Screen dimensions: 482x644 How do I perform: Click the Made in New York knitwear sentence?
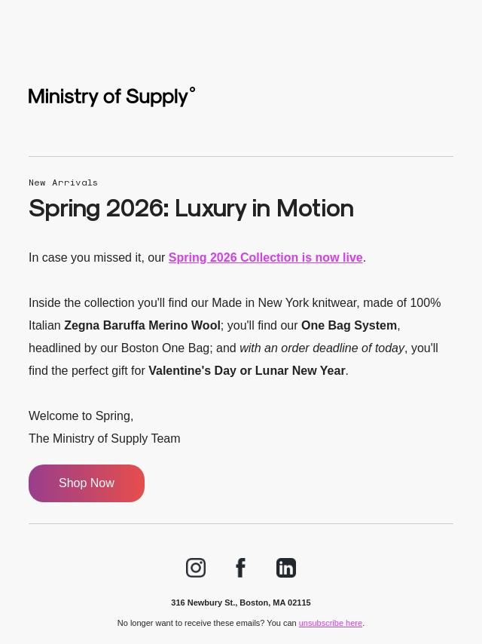coord(234,303)
